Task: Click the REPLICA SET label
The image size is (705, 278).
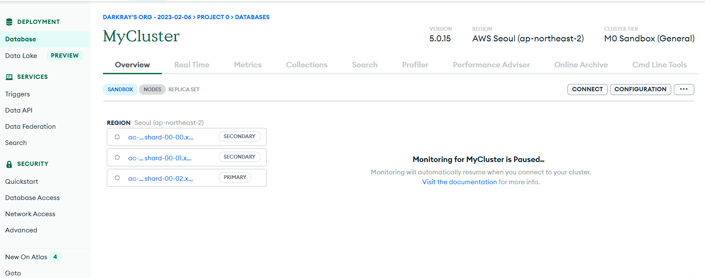Action: point(184,90)
